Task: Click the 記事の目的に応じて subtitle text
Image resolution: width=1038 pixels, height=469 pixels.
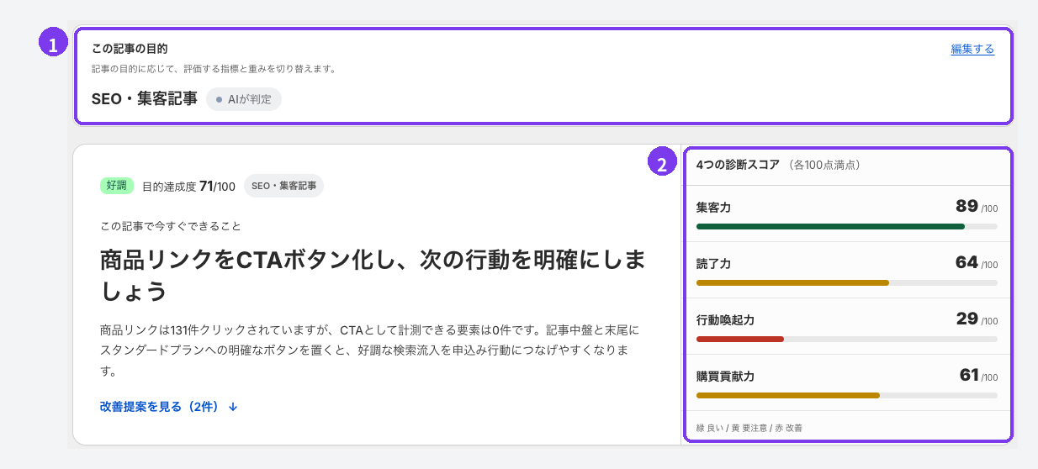Action: click(x=214, y=69)
